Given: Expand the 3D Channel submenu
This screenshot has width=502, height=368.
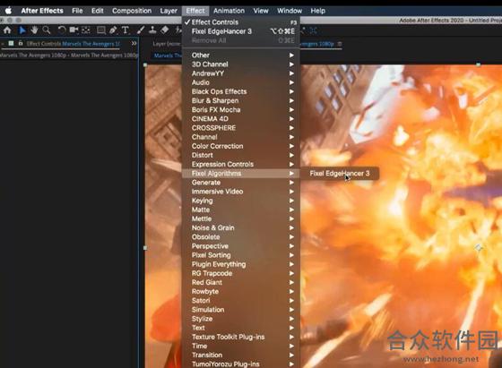Looking at the screenshot, I should pos(241,64).
